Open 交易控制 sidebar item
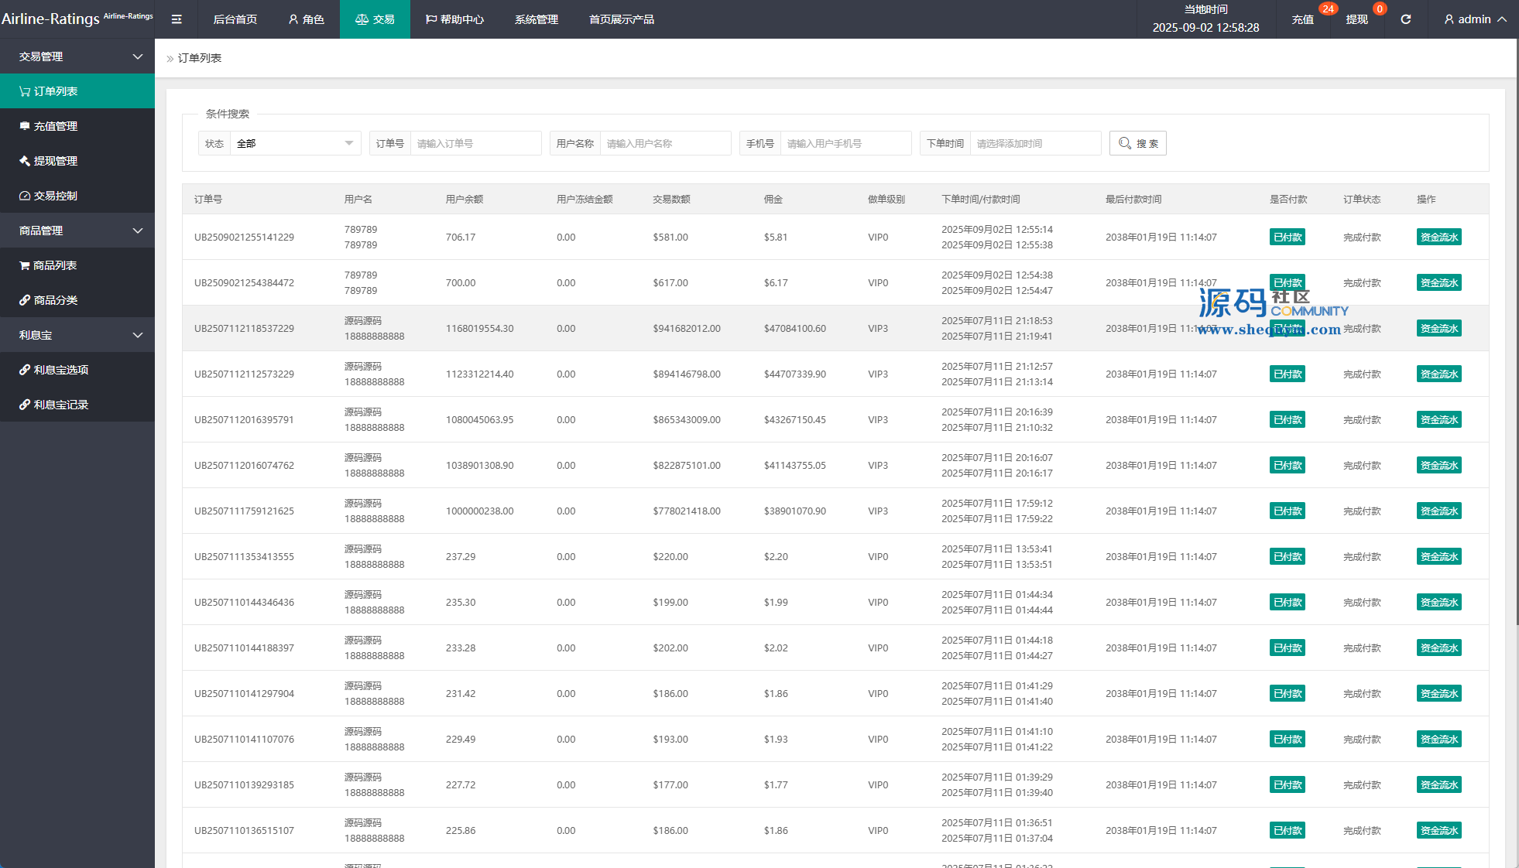This screenshot has height=868, width=1519. click(x=56, y=196)
